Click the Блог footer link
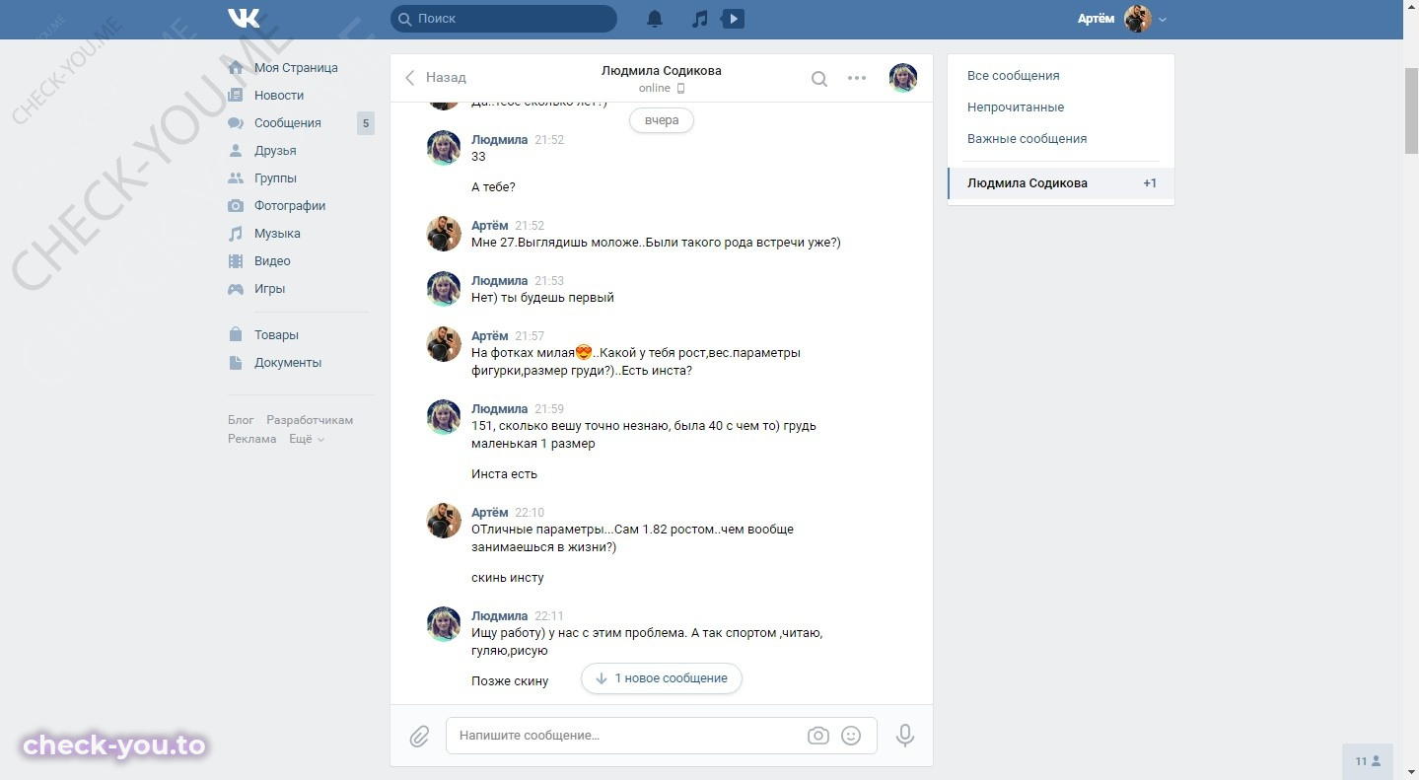 241,420
